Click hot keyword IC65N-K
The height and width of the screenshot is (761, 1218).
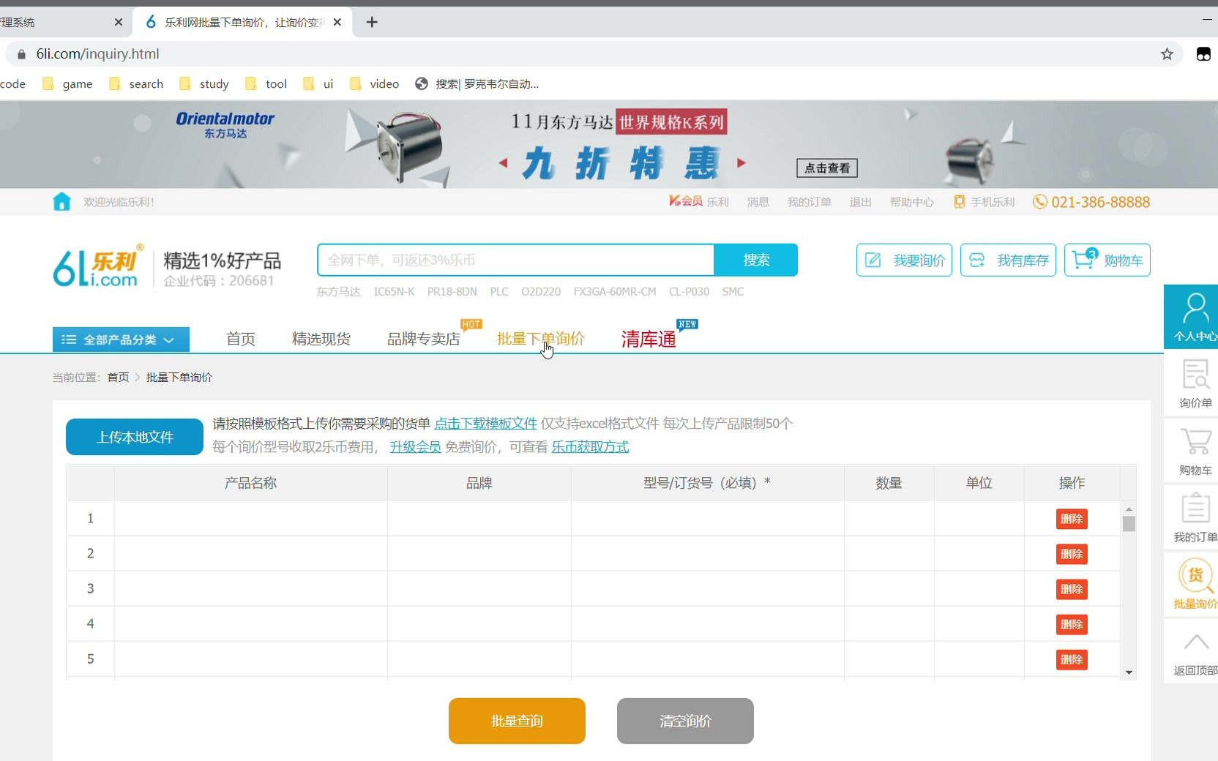[x=394, y=291]
